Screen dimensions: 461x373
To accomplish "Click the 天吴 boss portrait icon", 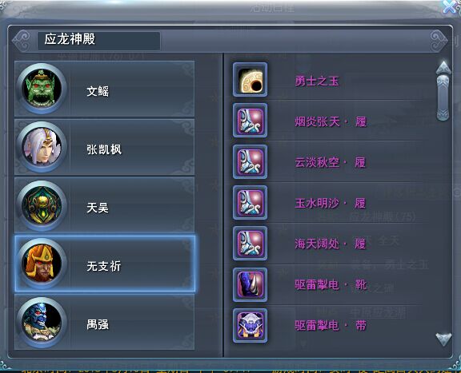I will pos(42,205).
